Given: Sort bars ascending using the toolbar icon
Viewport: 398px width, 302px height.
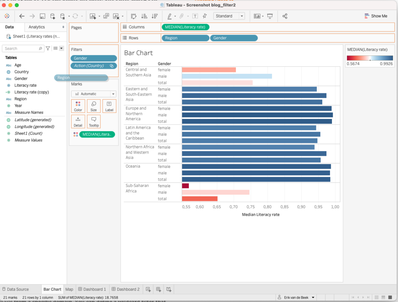Looking at the screenshot, I should tap(144, 16).
